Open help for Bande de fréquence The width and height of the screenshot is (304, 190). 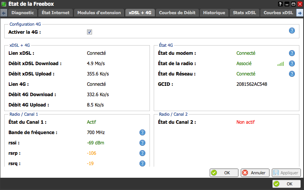coord(142,133)
